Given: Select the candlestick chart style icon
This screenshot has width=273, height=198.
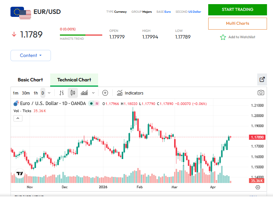Looking at the screenshot, I should click(x=73, y=93).
